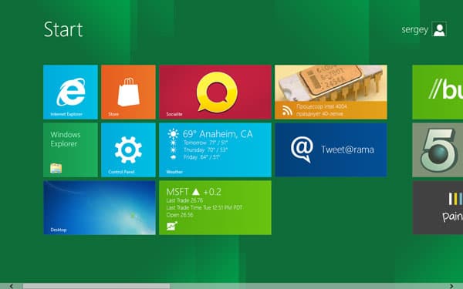Click 'Last Trade 26.76' text
The height and width of the screenshot is (289, 463).
[184, 200]
